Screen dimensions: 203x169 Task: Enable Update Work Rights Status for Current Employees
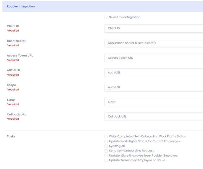pos(106,141)
